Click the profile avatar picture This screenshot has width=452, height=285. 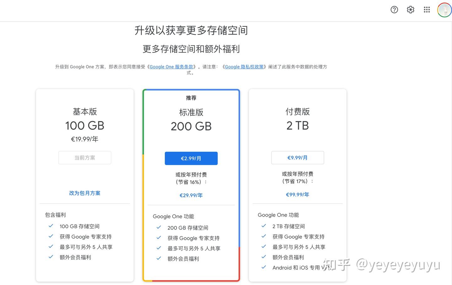(x=444, y=10)
